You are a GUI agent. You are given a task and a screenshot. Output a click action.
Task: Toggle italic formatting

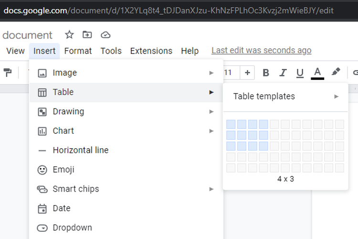283,73
